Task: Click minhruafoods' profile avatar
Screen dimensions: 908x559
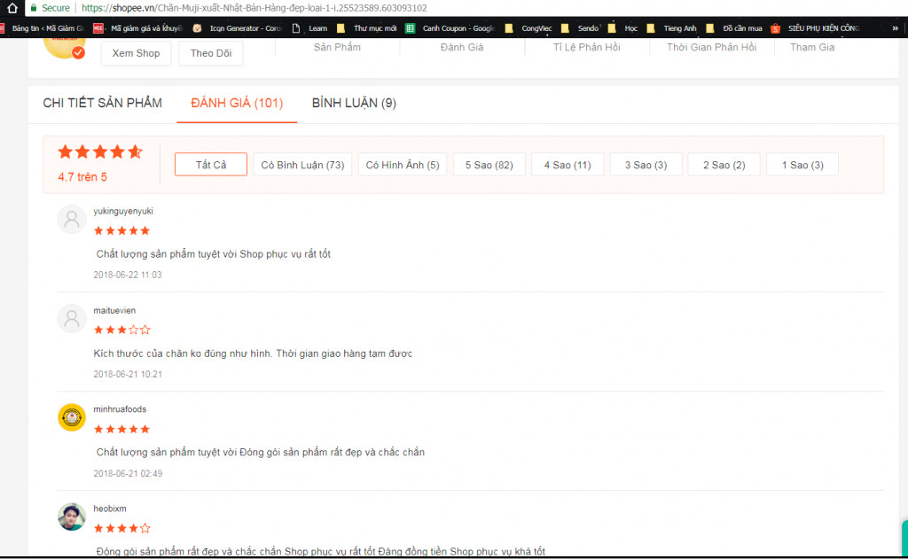Action: point(72,417)
